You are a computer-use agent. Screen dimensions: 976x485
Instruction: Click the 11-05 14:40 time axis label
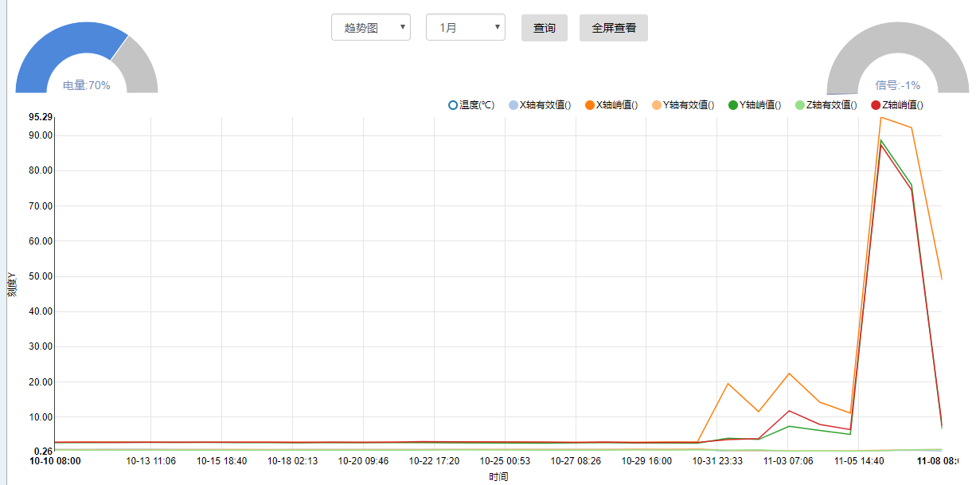tap(859, 460)
